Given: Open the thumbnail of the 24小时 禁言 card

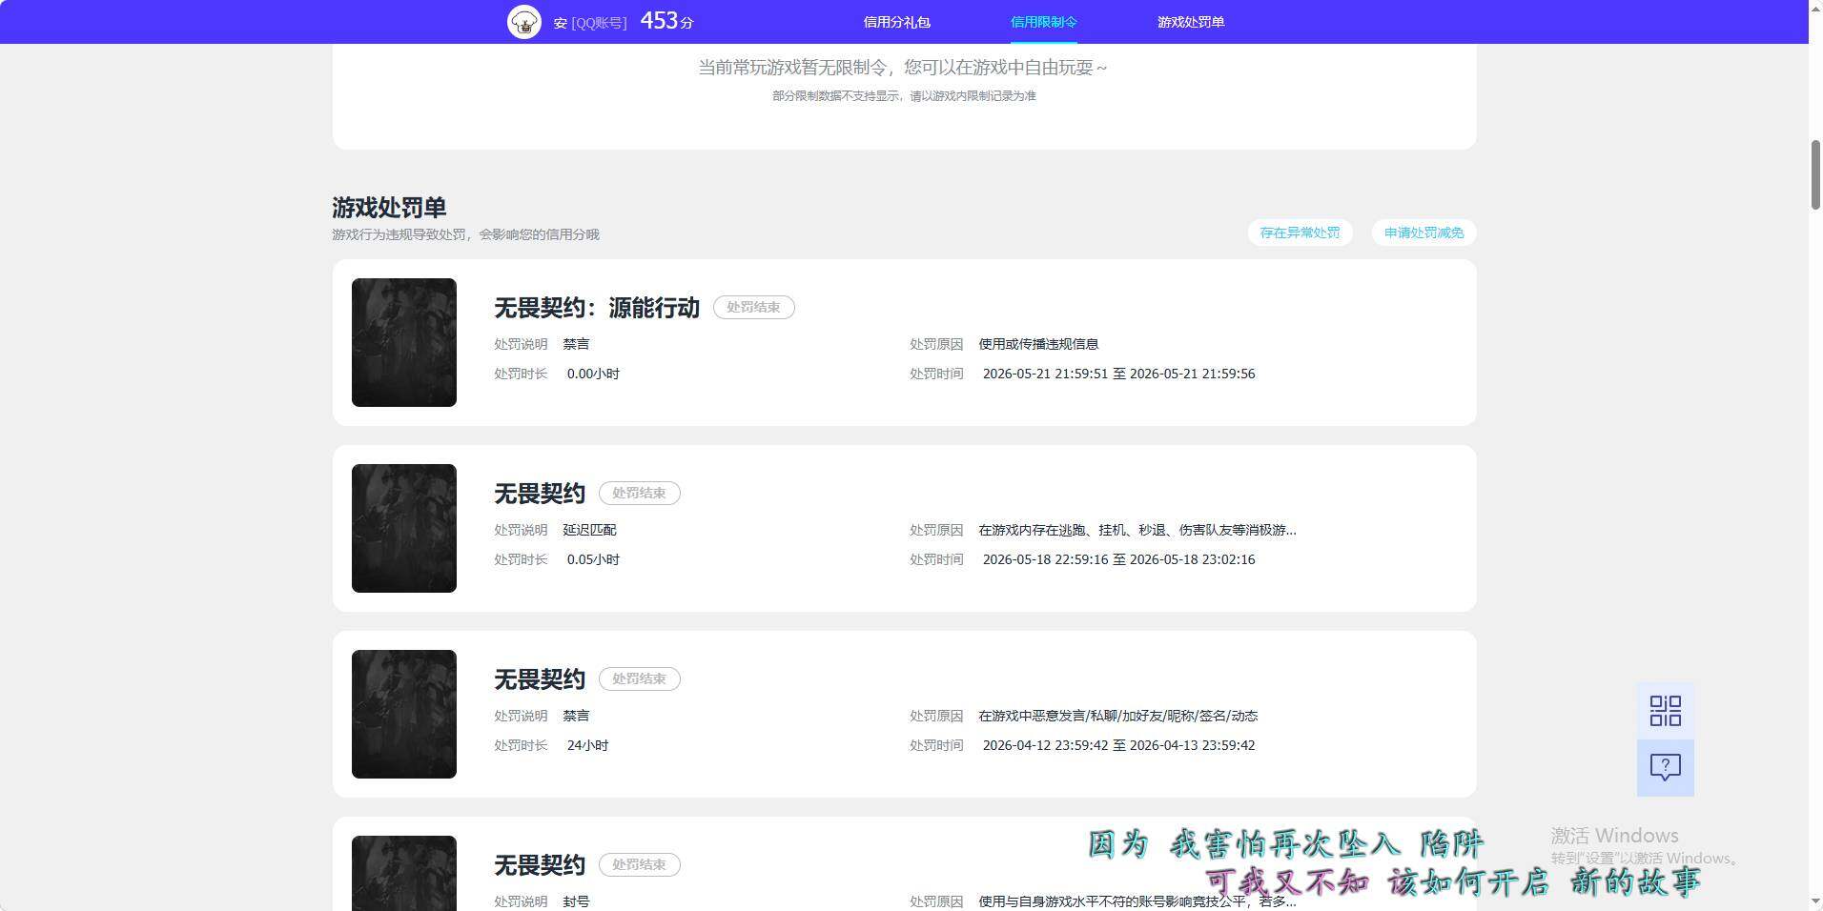Looking at the screenshot, I should pyautogui.click(x=404, y=714).
